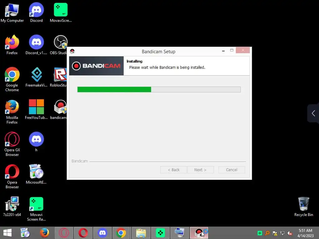Switch to Chrome in the taskbar
The image size is (319, 239).
pos(121,233)
